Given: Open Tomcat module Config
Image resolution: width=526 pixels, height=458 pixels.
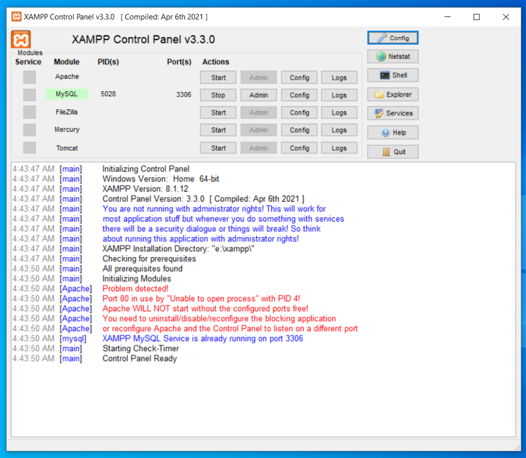Looking at the screenshot, I should point(299,148).
